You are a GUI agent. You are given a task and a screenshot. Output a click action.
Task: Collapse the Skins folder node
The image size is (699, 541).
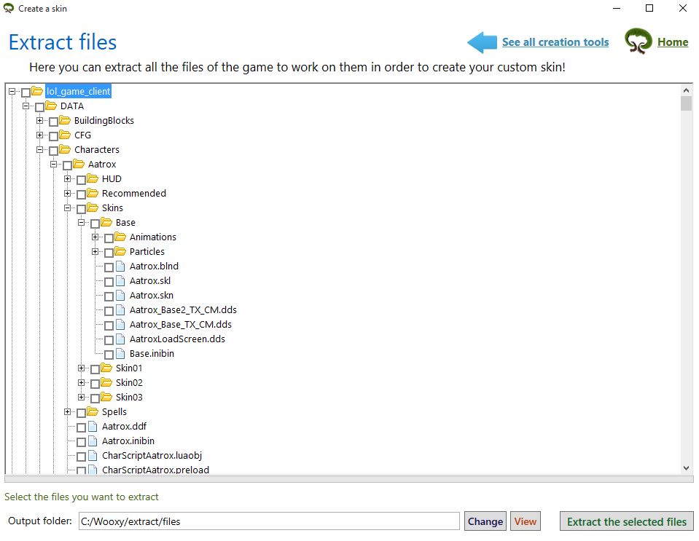68,208
